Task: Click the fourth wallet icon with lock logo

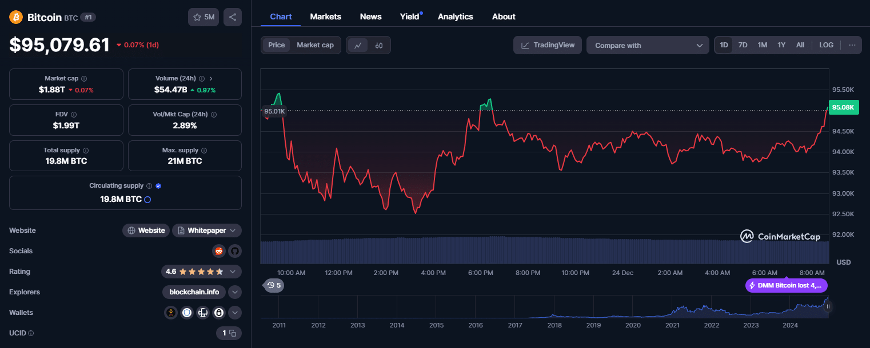Action: click(219, 313)
